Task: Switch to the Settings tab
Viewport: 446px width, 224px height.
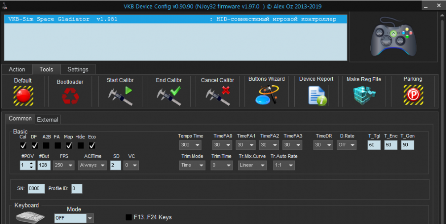Action: point(78,70)
